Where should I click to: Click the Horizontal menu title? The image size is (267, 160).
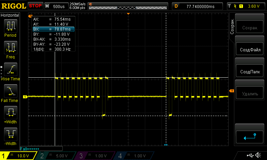coord(10,15)
